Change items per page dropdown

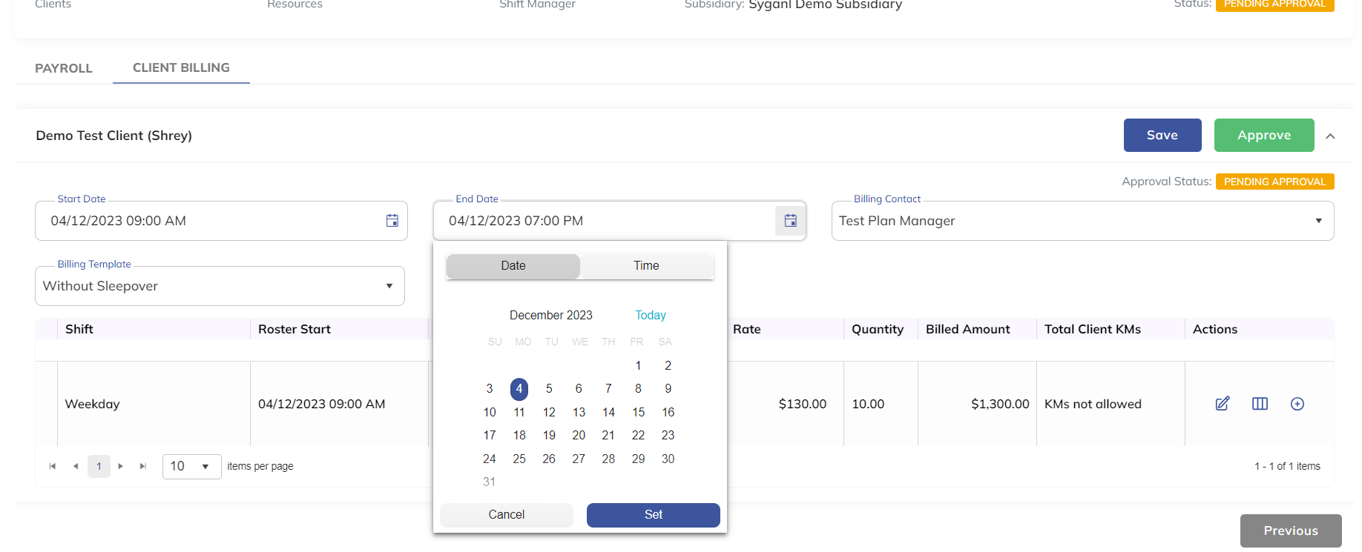[x=191, y=466]
